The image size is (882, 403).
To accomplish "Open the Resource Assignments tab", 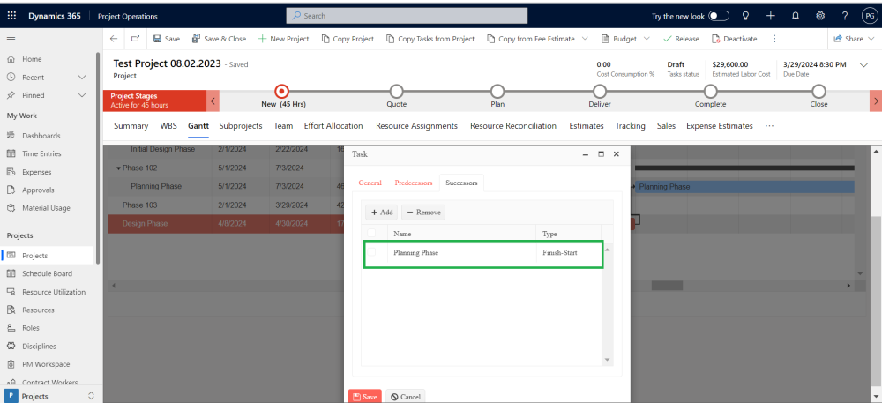I will 417,126.
